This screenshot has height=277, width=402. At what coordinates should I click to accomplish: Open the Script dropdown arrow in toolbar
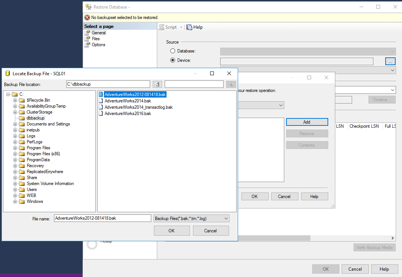[181, 27]
